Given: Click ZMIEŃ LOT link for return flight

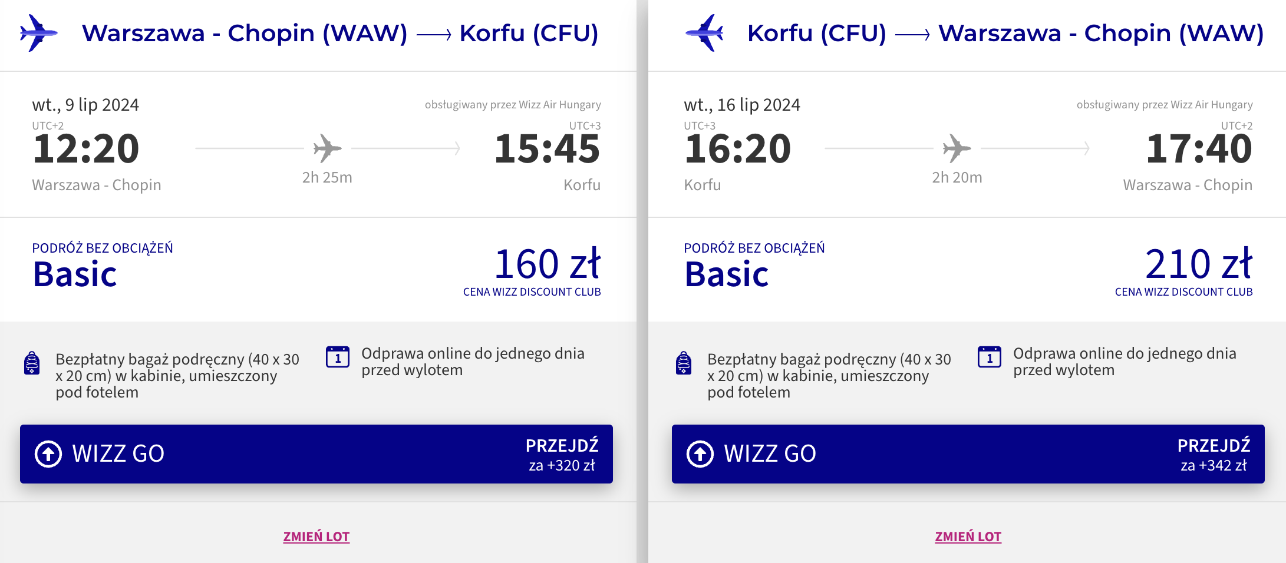Looking at the screenshot, I should [968, 536].
